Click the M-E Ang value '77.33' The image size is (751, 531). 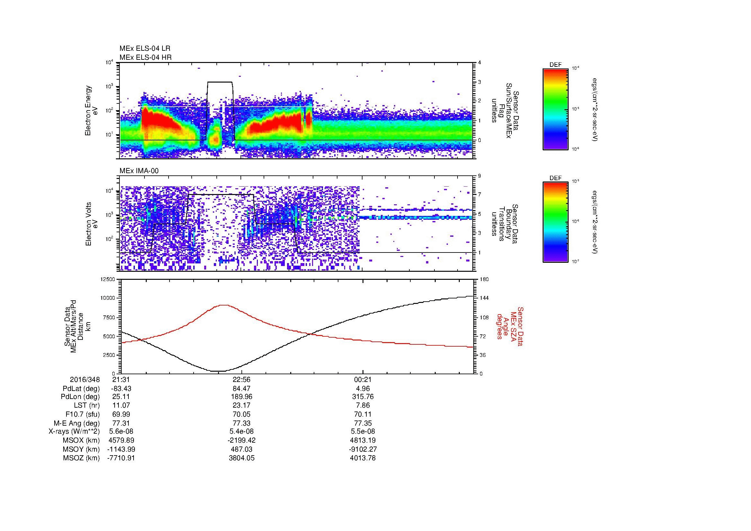point(241,423)
